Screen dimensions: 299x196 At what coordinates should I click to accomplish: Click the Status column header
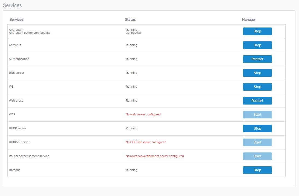pyautogui.click(x=130, y=20)
